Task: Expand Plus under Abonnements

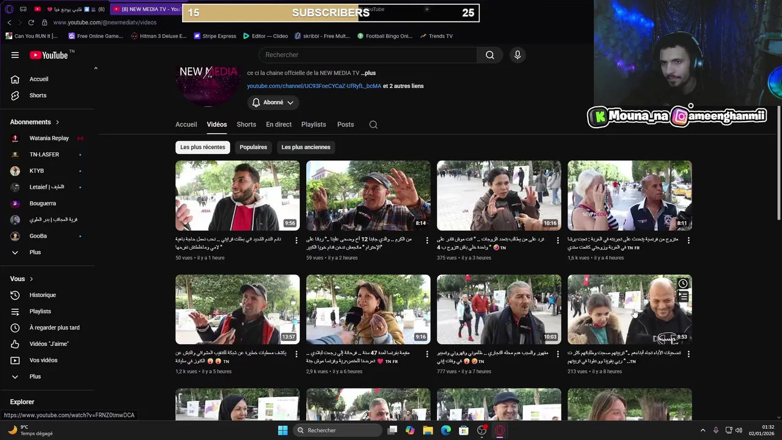Action: [x=35, y=252]
